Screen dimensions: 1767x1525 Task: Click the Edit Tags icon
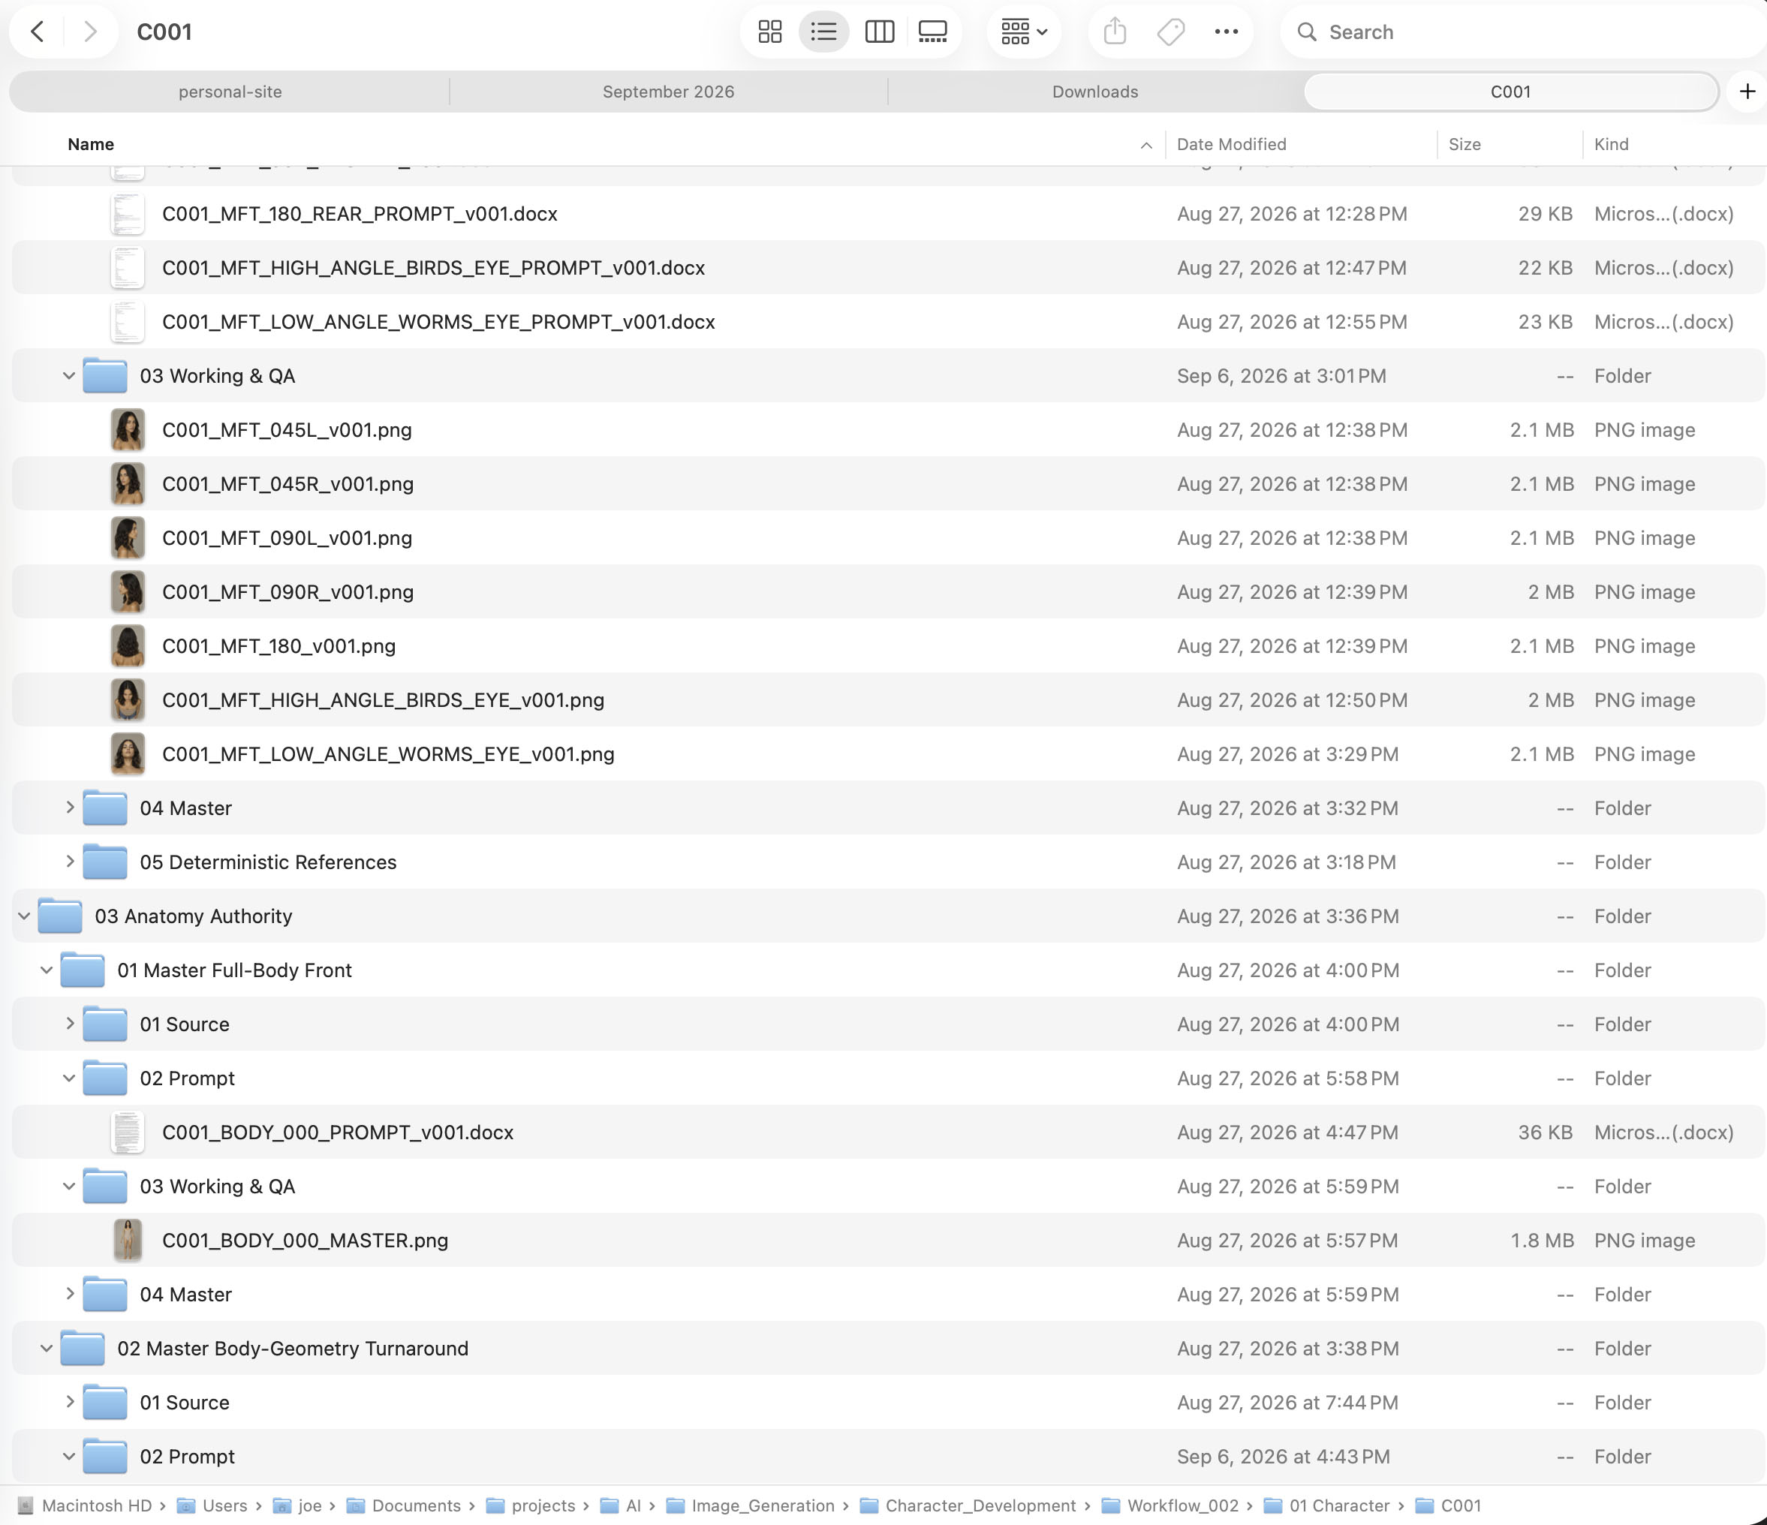pyautogui.click(x=1171, y=32)
